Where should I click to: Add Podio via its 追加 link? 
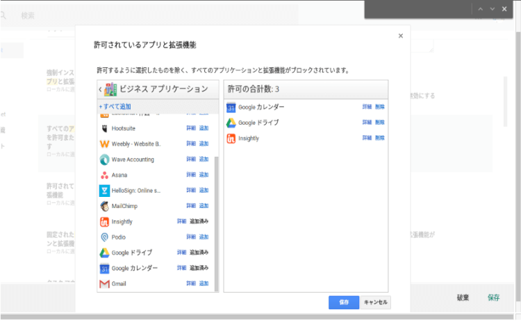click(x=204, y=237)
